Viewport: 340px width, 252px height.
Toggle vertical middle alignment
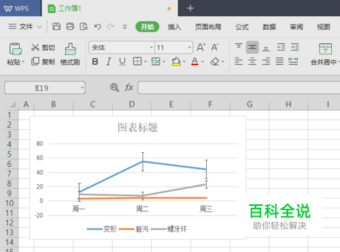[252, 47]
